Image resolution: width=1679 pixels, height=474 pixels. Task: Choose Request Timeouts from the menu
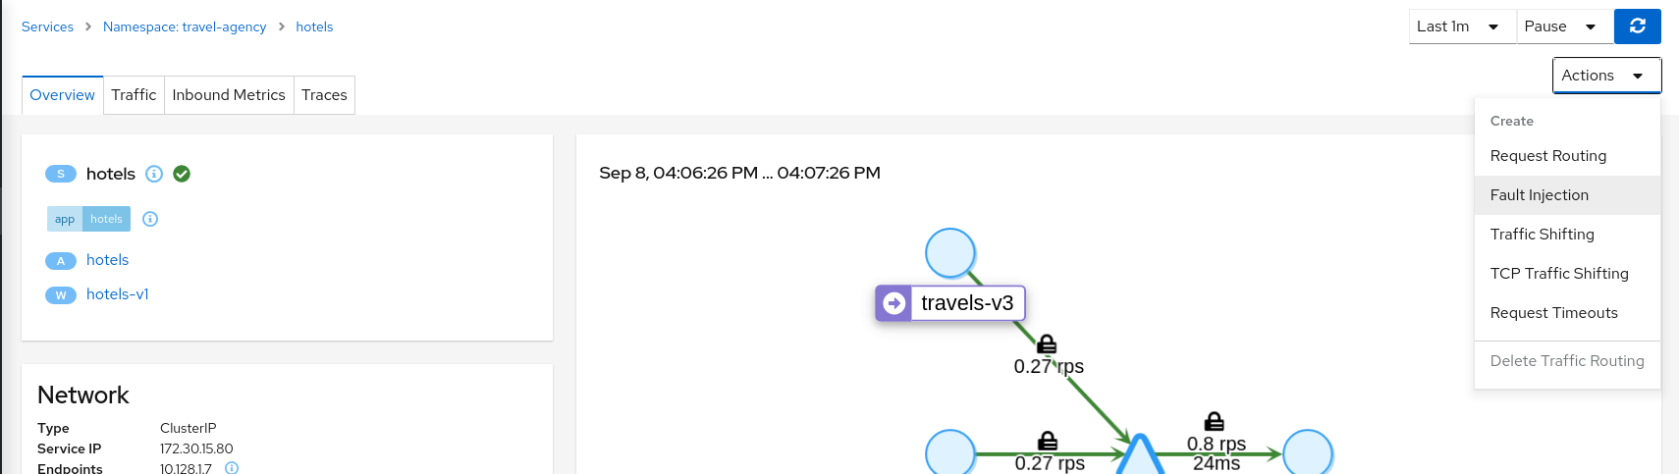click(x=1553, y=313)
